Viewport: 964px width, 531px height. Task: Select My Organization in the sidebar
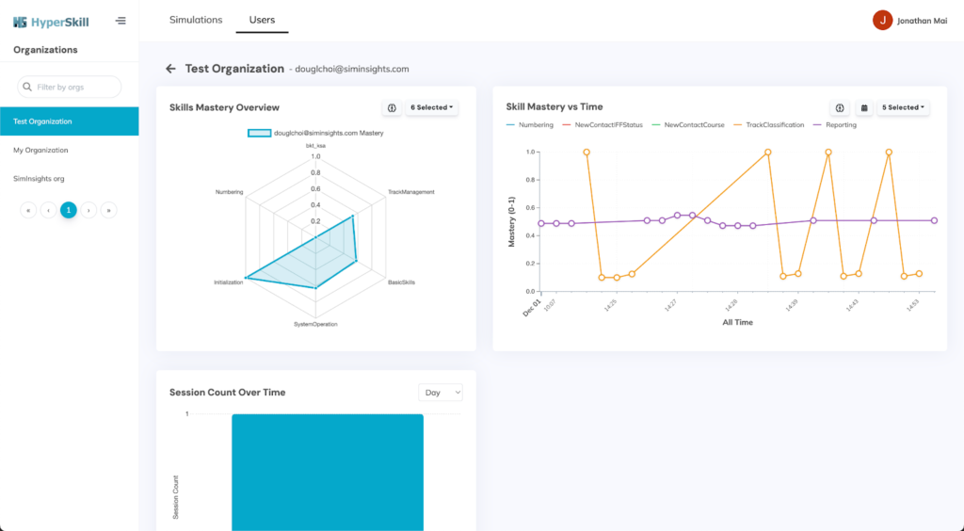[x=40, y=150]
